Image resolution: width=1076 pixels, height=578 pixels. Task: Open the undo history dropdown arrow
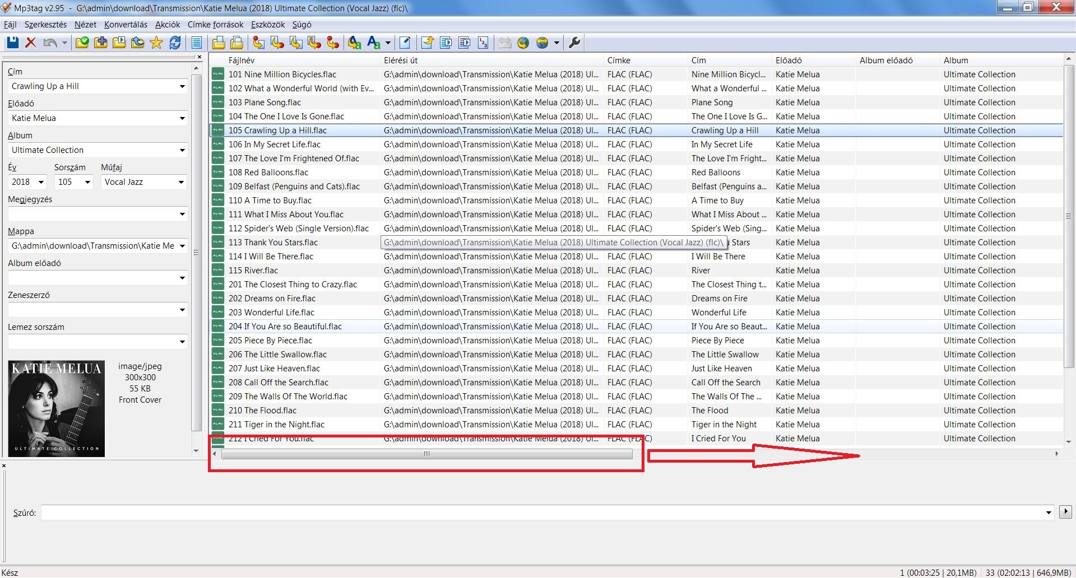pyautogui.click(x=64, y=43)
